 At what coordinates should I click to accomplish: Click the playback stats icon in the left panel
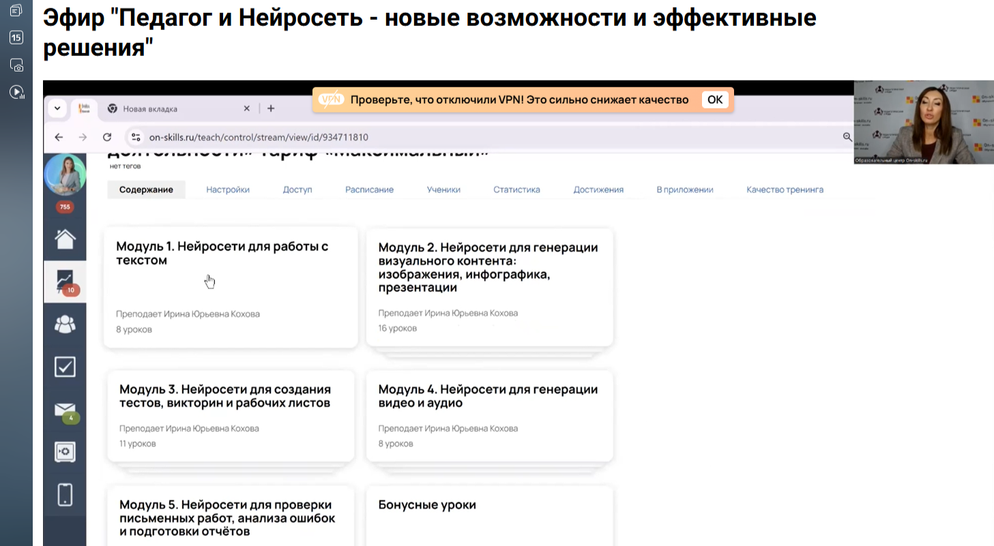point(16,92)
